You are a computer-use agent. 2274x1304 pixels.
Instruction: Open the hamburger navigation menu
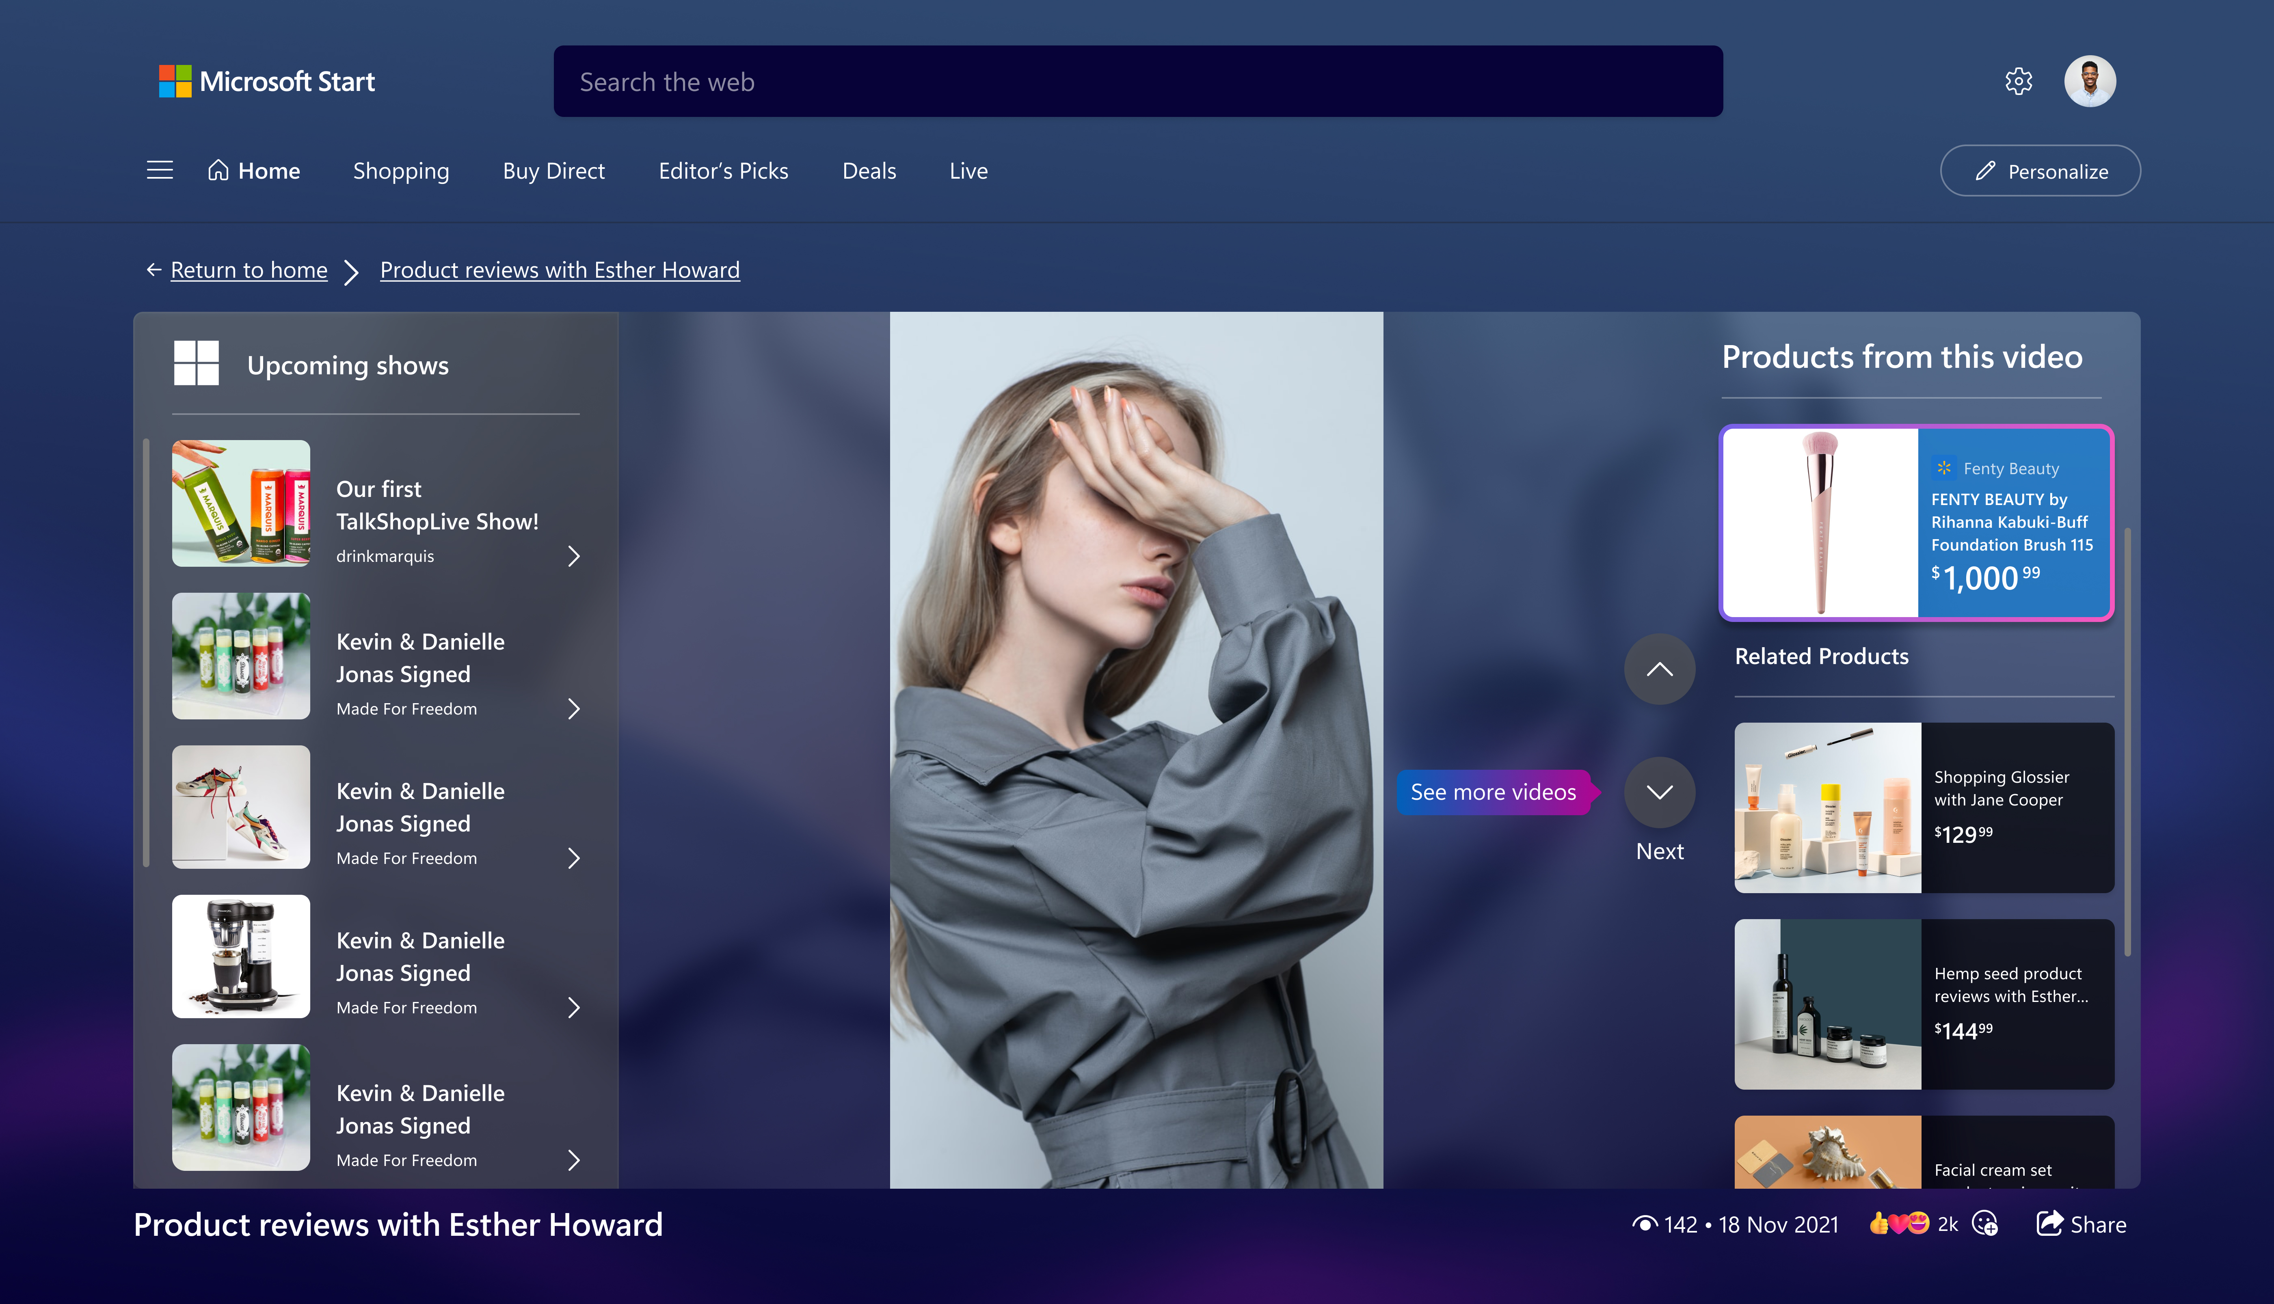160,170
